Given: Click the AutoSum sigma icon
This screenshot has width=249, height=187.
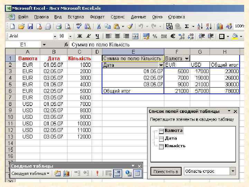Looking at the screenshot, I should (x=187, y=26).
